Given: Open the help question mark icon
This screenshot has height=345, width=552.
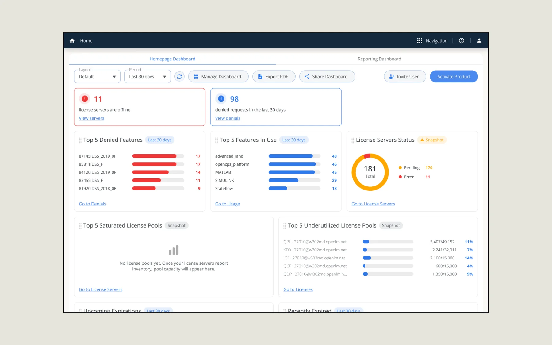Looking at the screenshot, I should click(461, 41).
